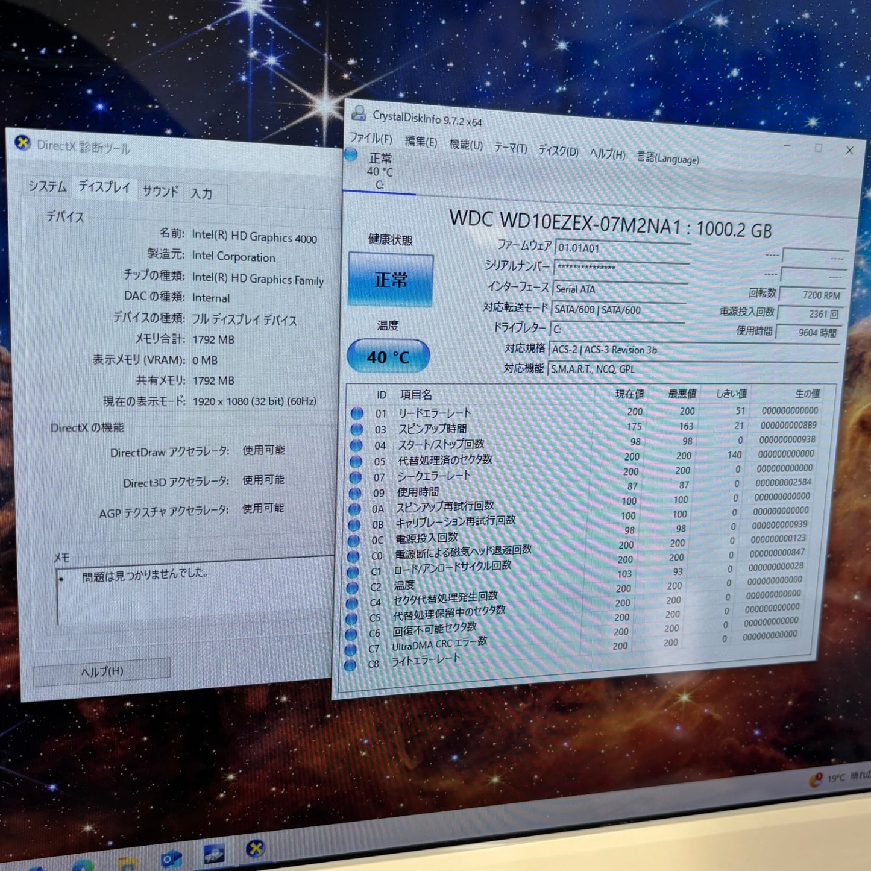Click the 現在値 column header
871x871 pixels.
[x=629, y=394]
